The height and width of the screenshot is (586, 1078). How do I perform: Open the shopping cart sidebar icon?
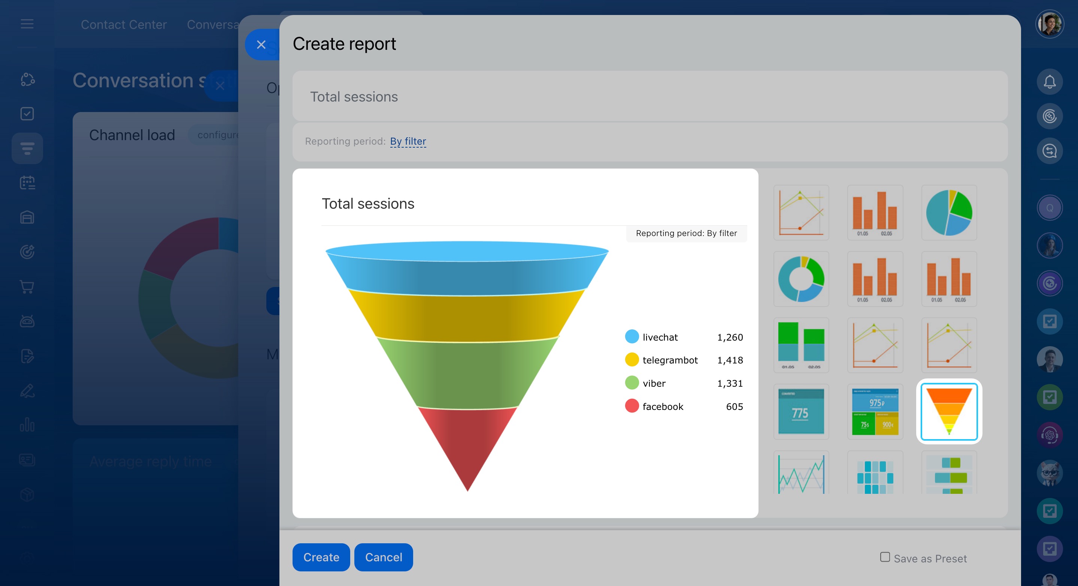(27, 287)
